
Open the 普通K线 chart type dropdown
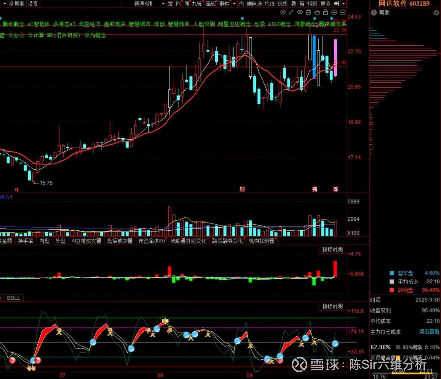pyautogui.click(x=149, y=4)
